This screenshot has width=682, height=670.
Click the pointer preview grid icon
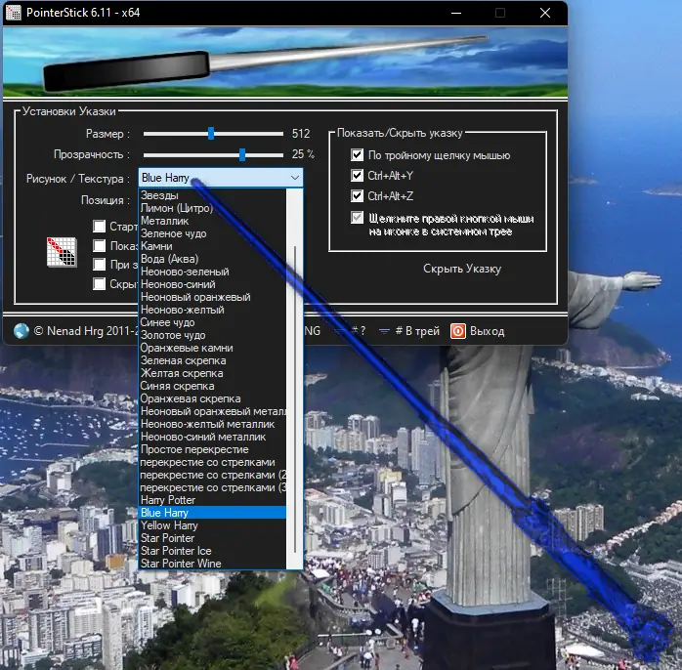pos(62,252)
